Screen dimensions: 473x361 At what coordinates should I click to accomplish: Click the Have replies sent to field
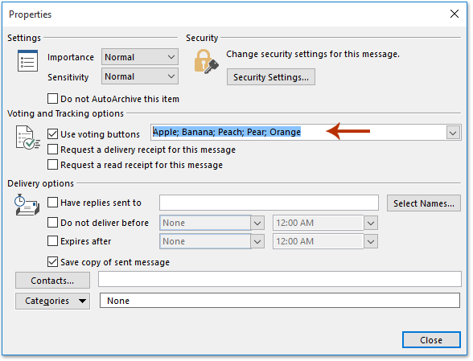[269, 203]
